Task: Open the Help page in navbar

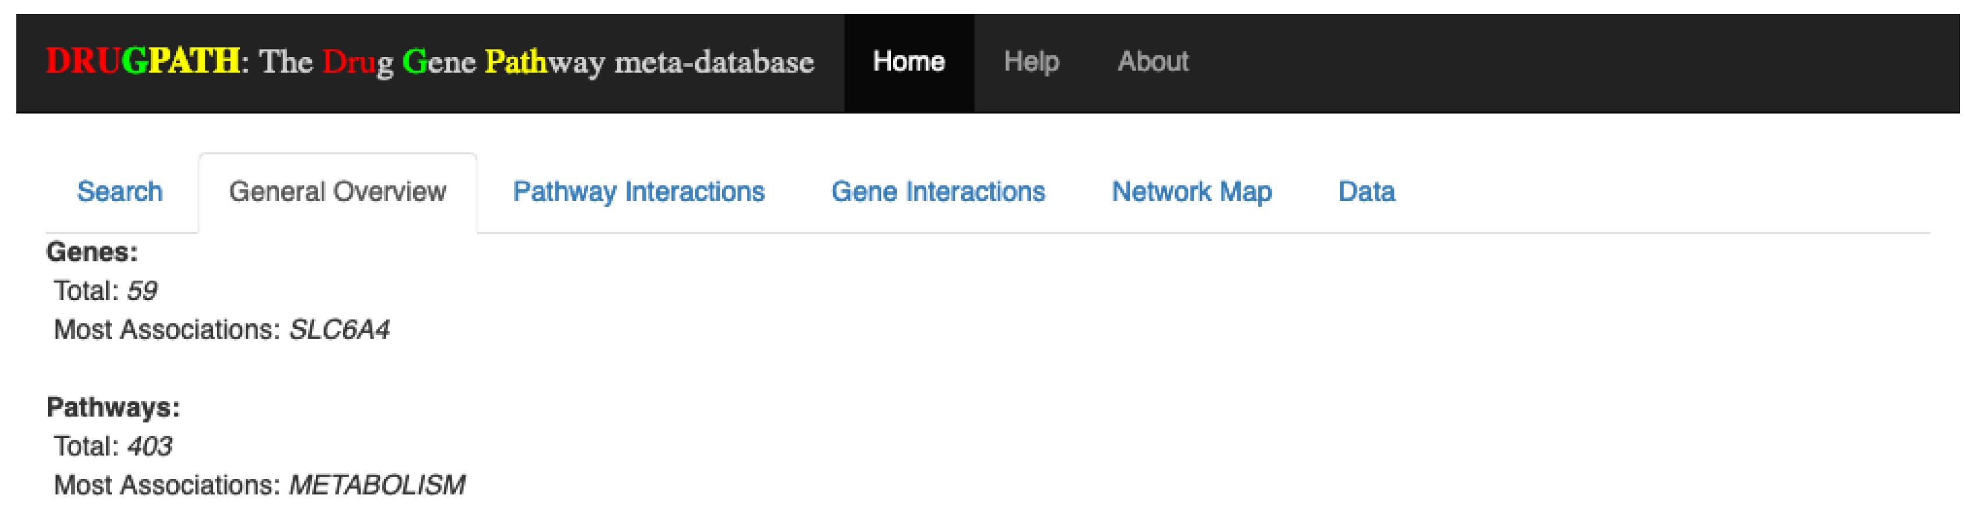Action: point(1030,61)
